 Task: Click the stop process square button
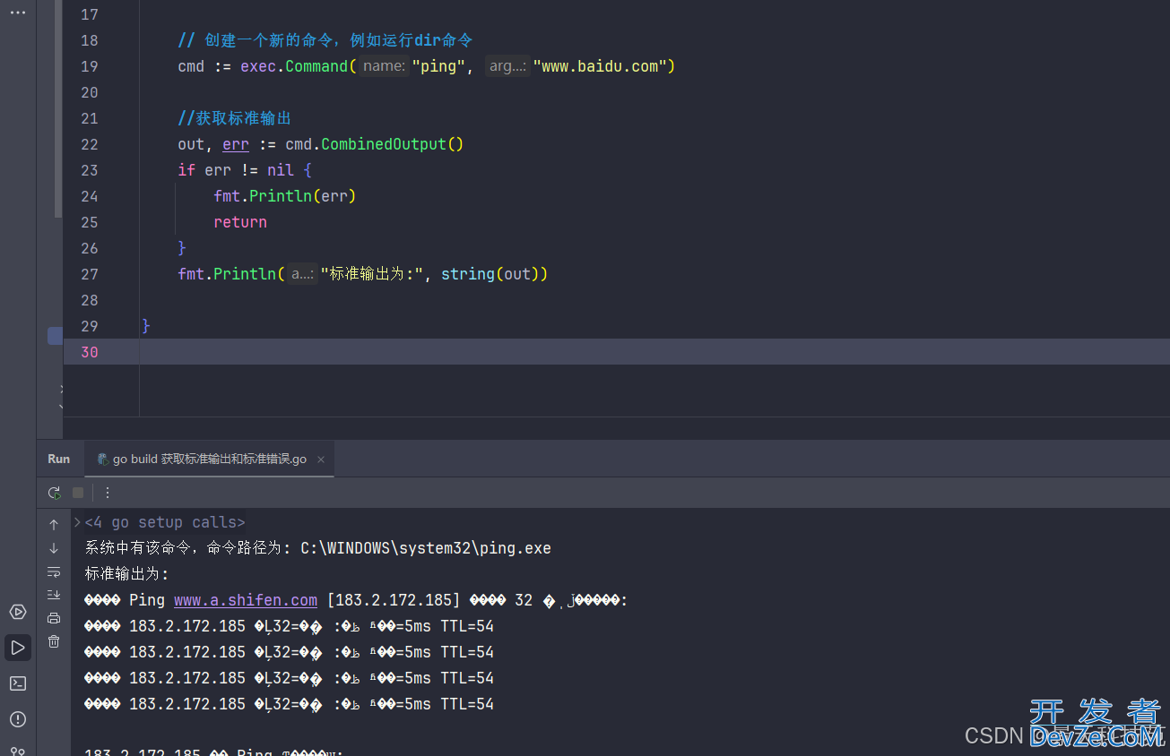click(x=78, y=493)
